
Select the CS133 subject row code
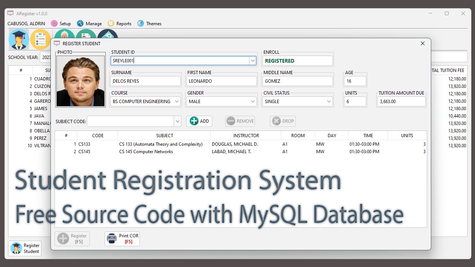pyautogui.click(x=84, y=144)
